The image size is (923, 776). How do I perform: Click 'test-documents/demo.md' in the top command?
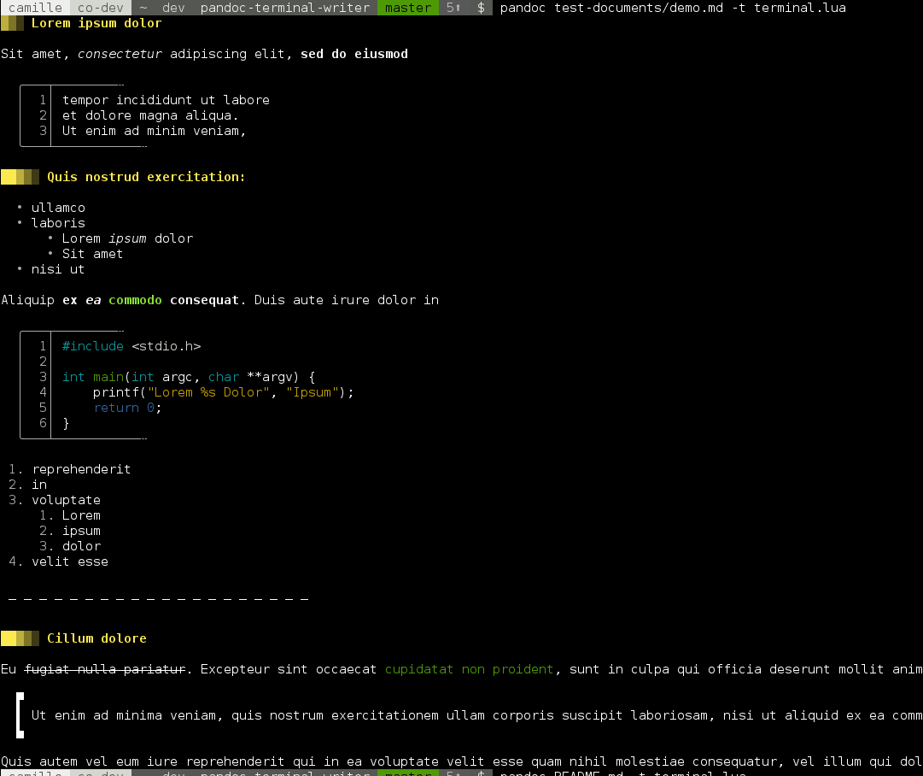638,8
